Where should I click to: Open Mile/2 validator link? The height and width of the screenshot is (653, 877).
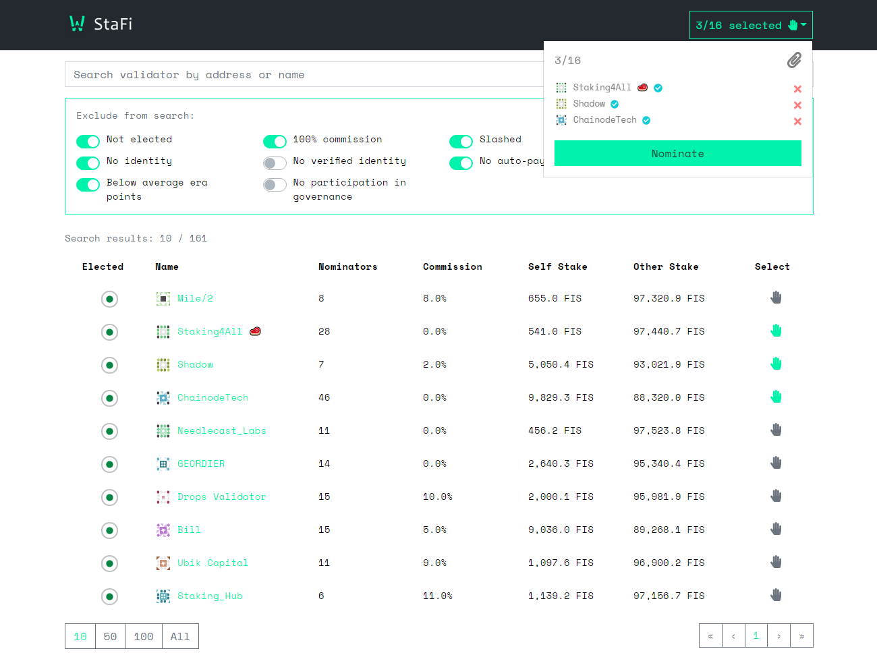[195, 298]
